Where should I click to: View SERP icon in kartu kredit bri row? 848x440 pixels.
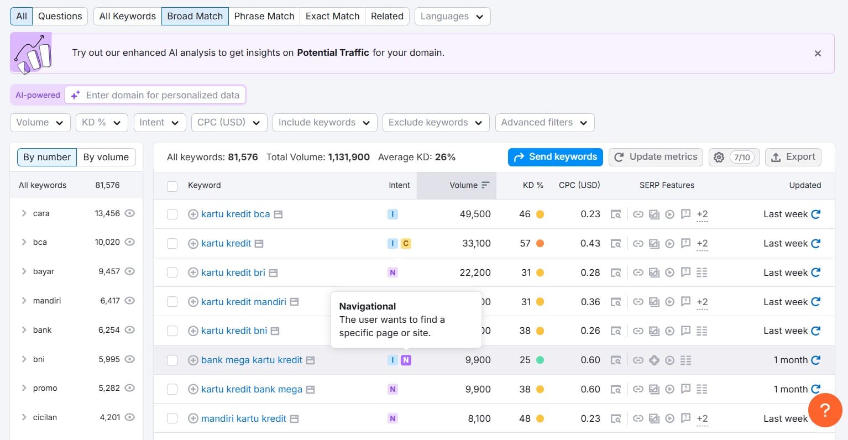pos(615,273)
